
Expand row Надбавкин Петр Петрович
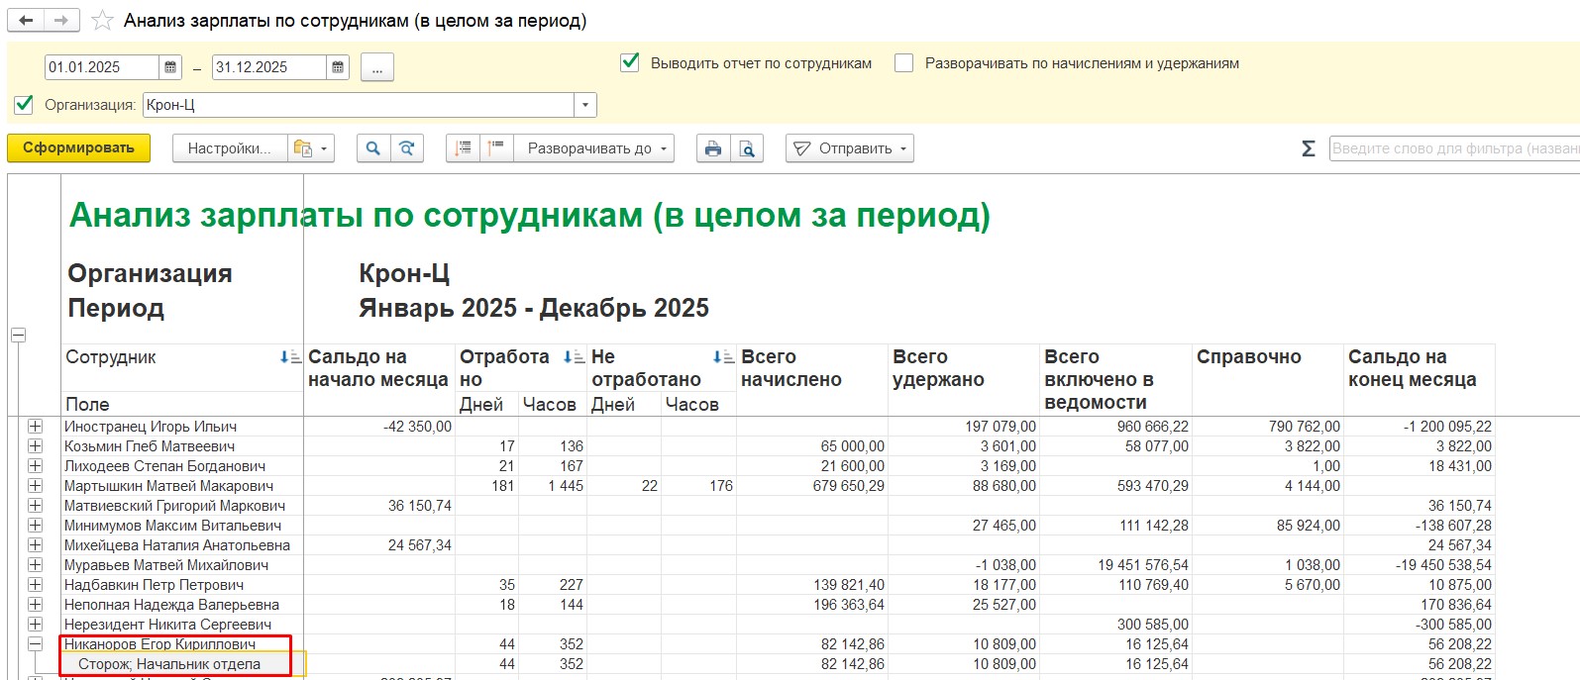click(36, 585)
